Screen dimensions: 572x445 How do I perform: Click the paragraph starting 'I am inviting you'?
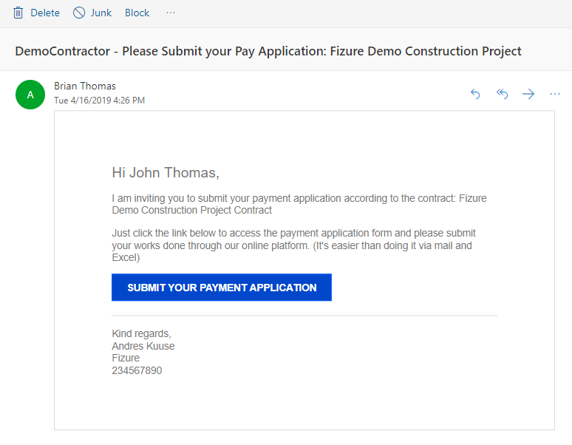coord(299,204)
